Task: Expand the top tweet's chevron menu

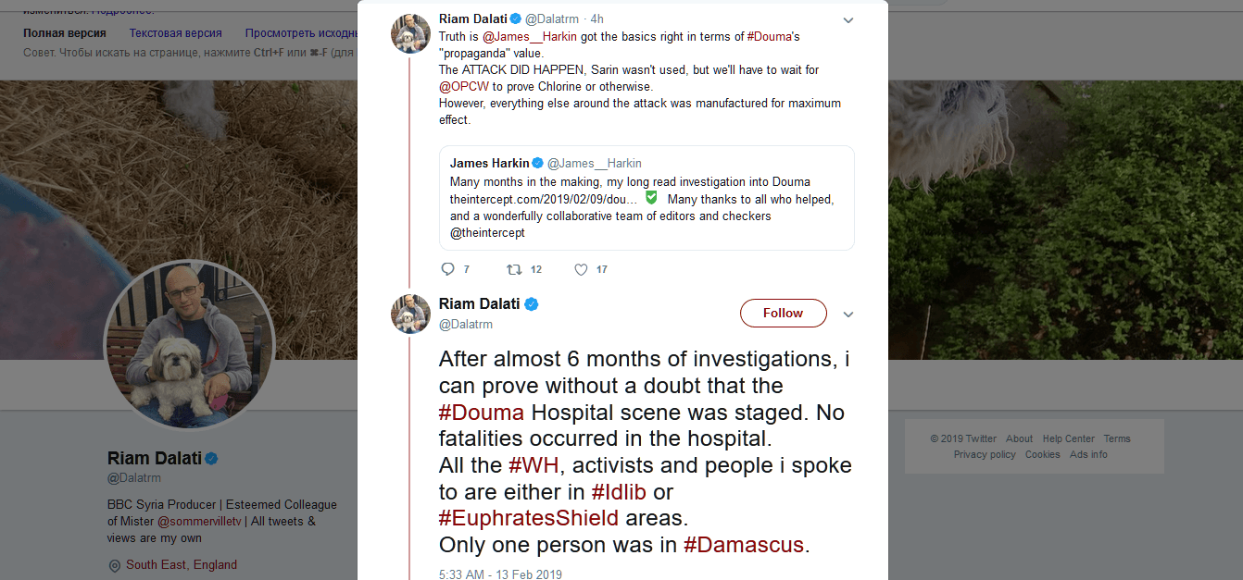Action: (847, 20)
